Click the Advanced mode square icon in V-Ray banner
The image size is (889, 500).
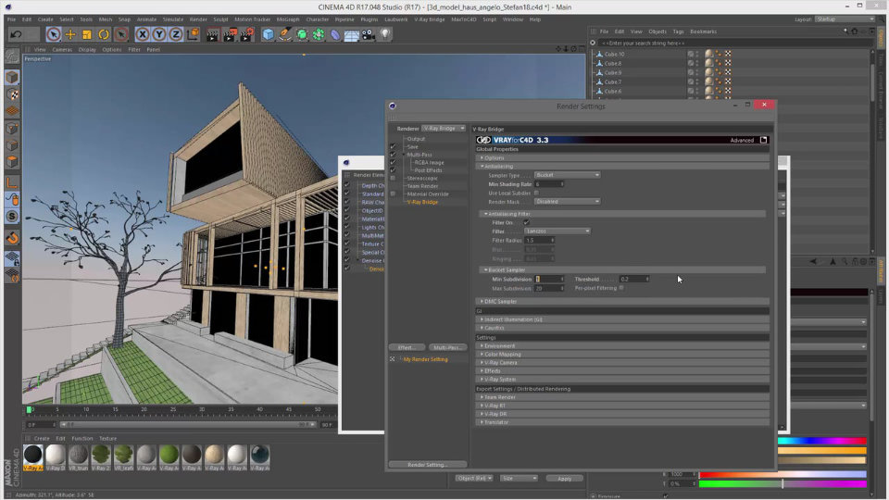[763, 140]
